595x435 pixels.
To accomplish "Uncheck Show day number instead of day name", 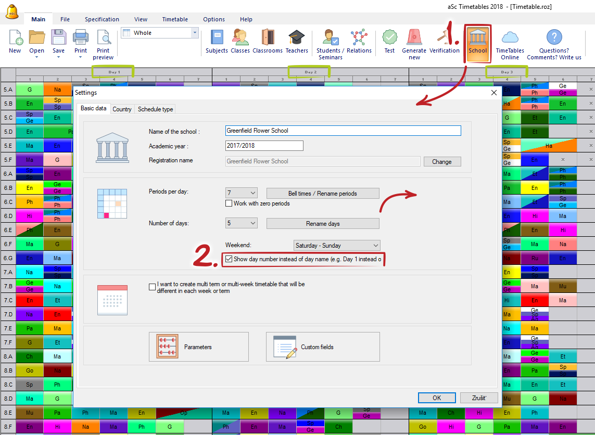I will coord(229,259).
